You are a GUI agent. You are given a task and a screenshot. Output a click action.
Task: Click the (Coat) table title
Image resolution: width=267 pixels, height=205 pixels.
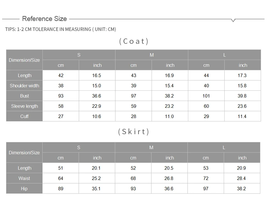[x=133, y=41]
